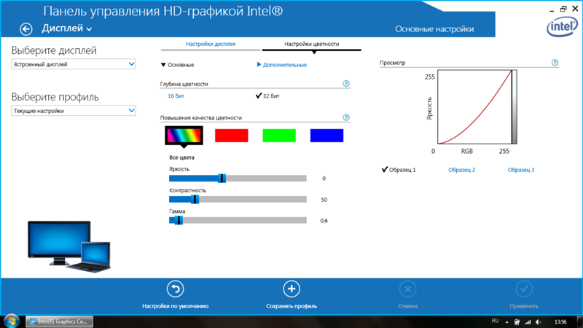The height and width of the screenshot is (328, 583).
Task: Select the red color channel swatch
Action: (x=231, y=136)
